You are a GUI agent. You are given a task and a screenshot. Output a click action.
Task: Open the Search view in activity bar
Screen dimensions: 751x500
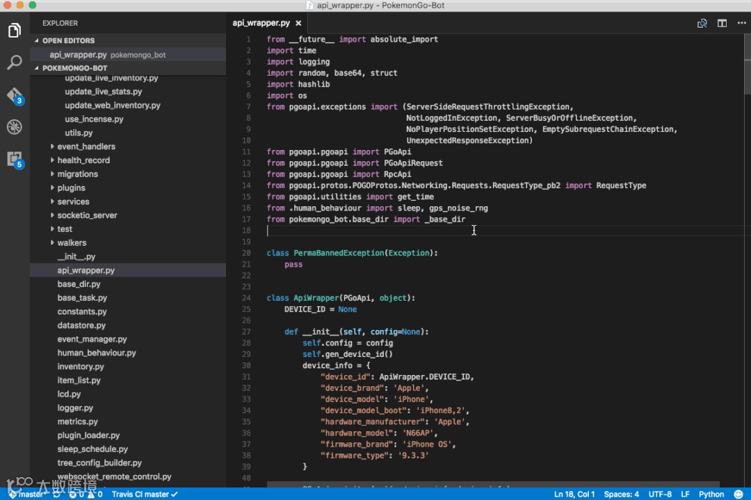point(15,62)
